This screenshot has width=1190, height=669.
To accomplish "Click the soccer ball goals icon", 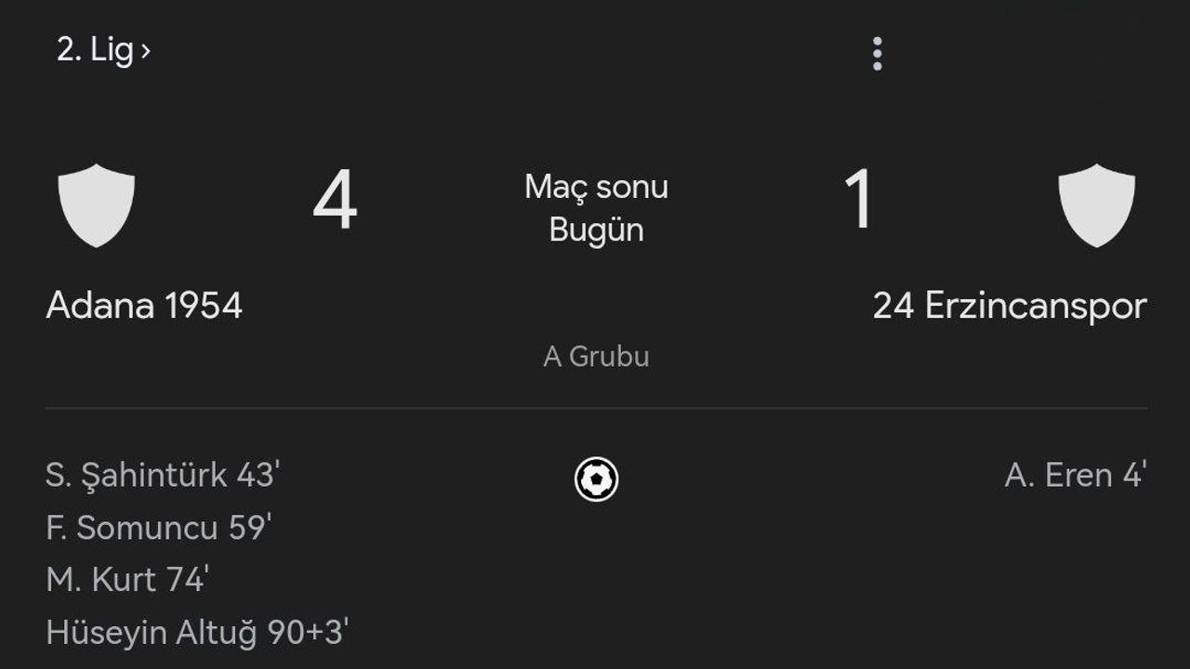I will tap(596, 479).
